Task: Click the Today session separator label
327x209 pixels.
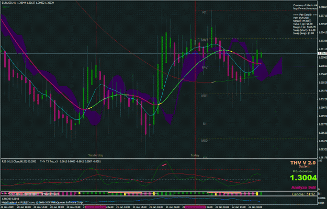Action: pos(195,155)
